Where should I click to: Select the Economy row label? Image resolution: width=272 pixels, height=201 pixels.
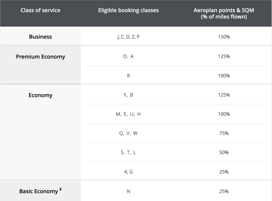(40, 95)
